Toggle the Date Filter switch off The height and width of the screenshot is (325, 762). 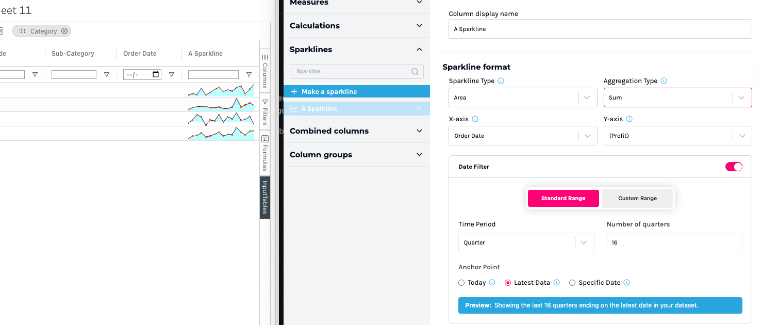tap(734, 167)
